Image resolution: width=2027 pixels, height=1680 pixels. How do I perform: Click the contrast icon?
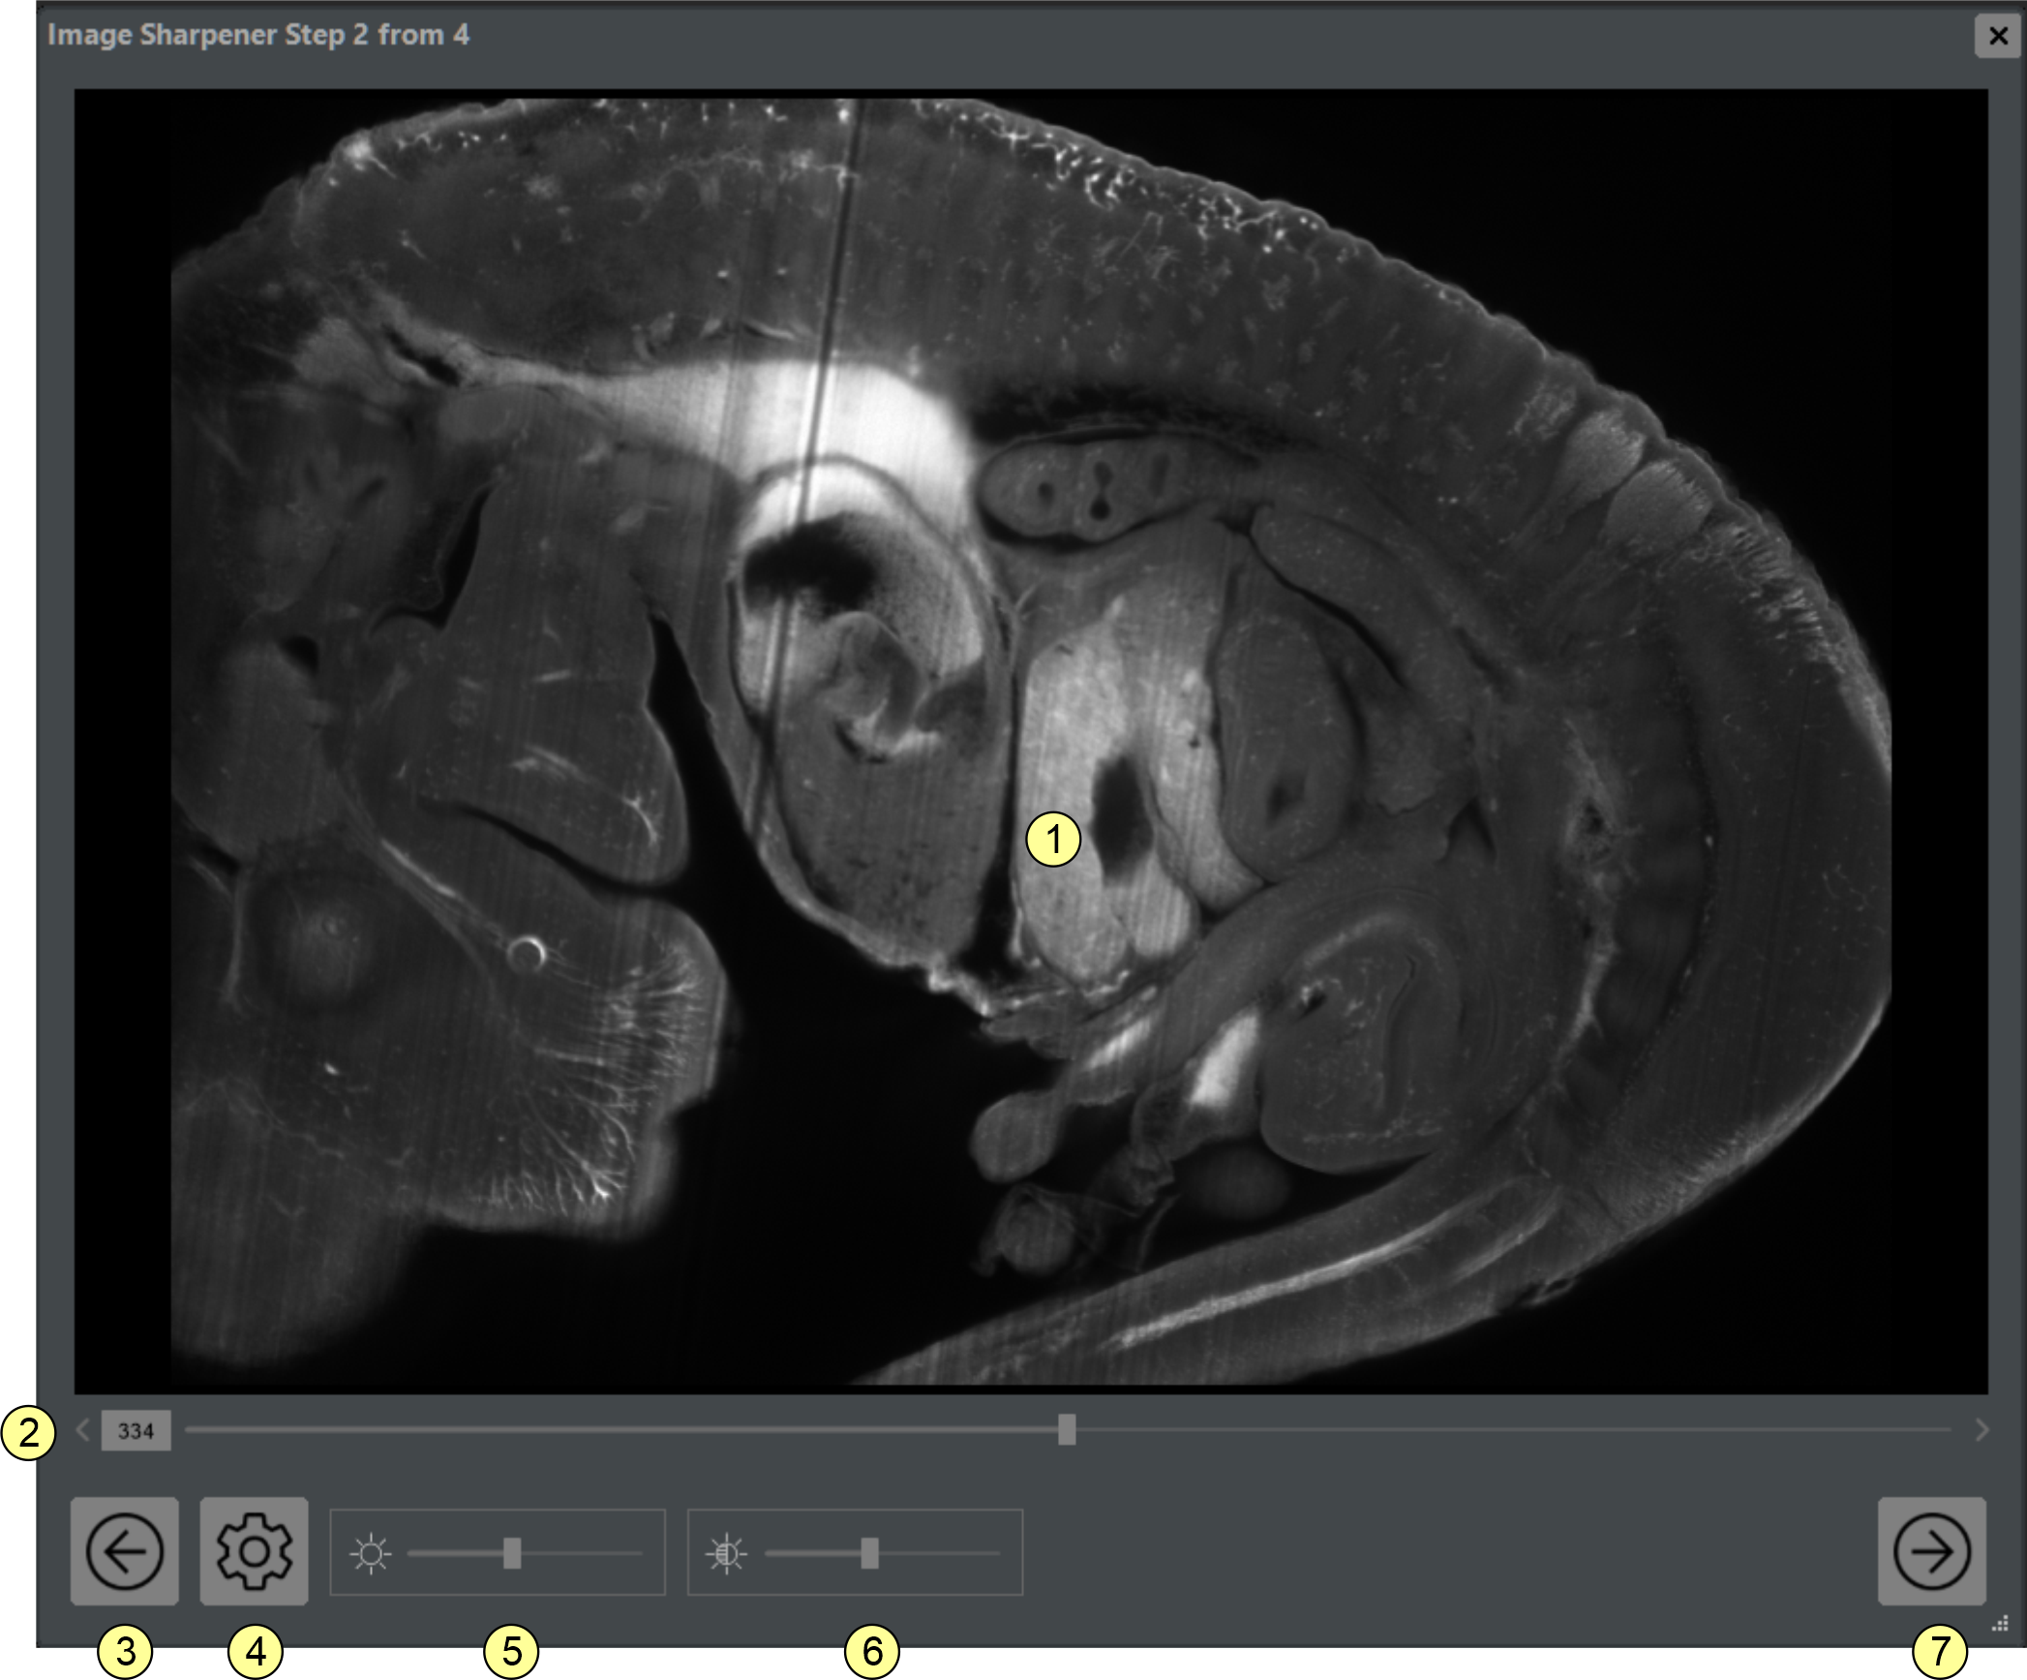click(x=727, y=1553)
